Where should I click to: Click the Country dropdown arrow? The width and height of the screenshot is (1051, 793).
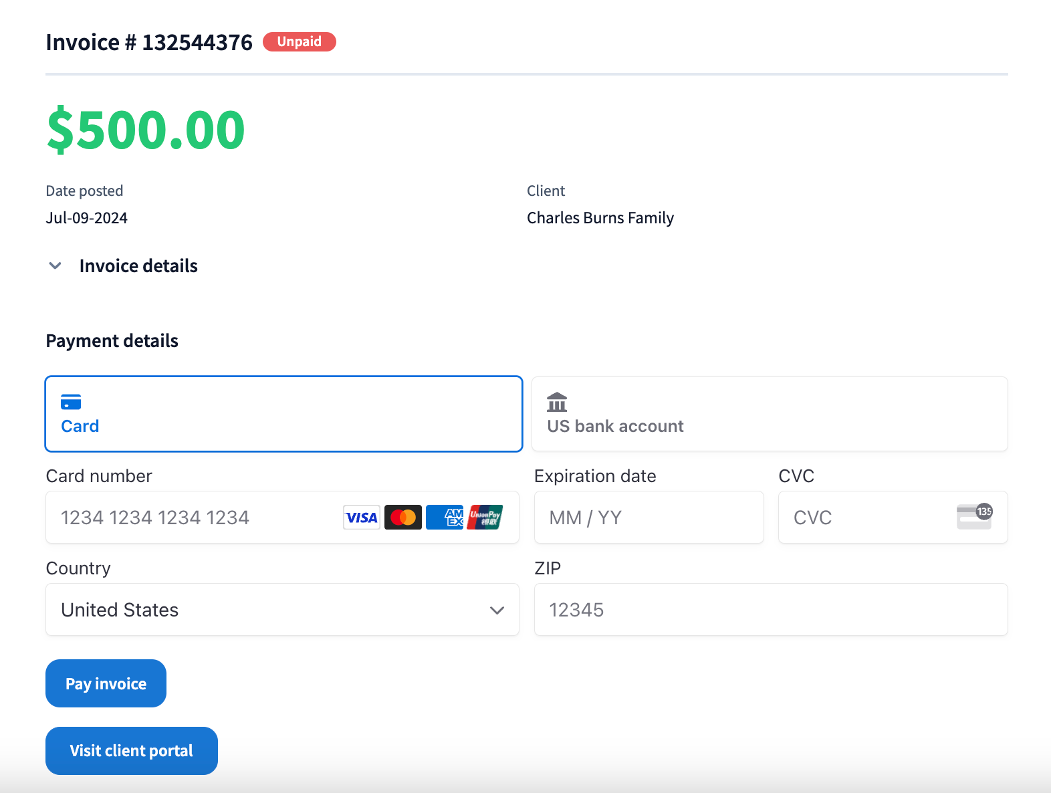point(497,610)
